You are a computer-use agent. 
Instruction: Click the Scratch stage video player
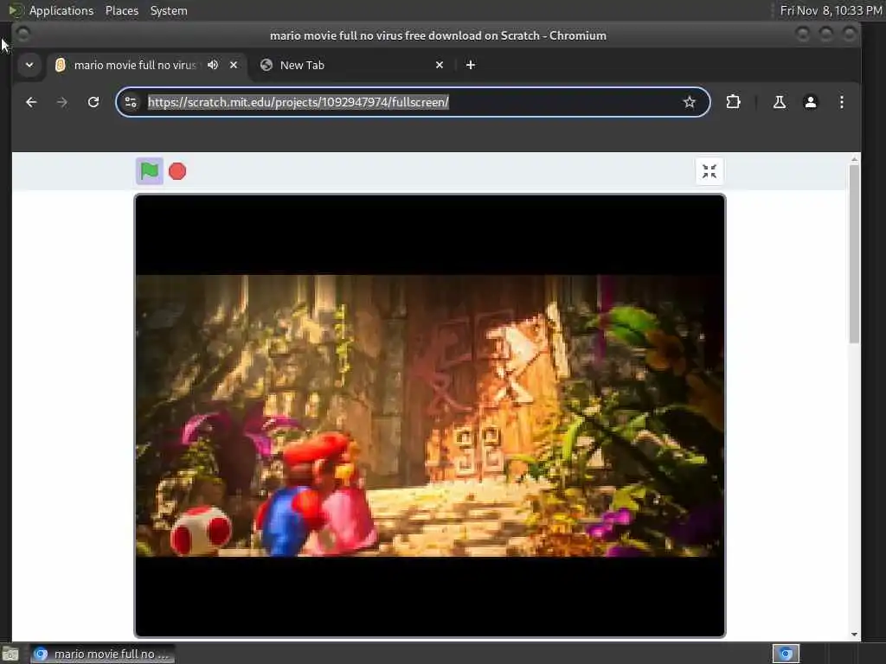click(x=430, y=416)
